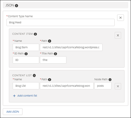131x118 pixels.
Task: Remove the Blog Feed content type
Action: pyautogui.click(x=121, y=18)
